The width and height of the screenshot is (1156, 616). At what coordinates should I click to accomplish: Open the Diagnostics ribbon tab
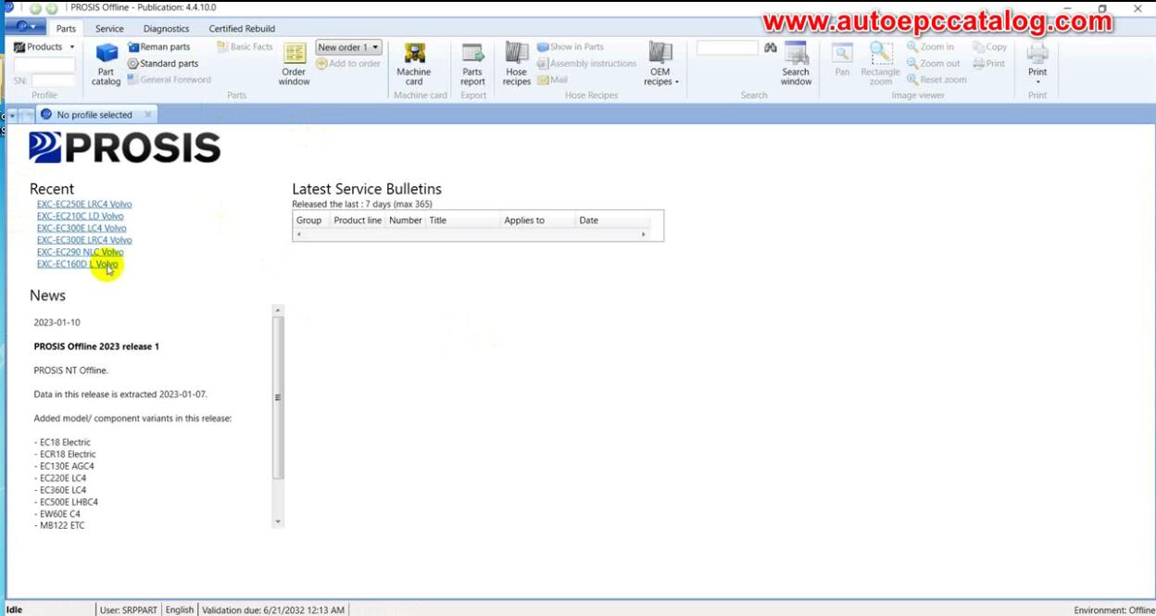point(166,29)
